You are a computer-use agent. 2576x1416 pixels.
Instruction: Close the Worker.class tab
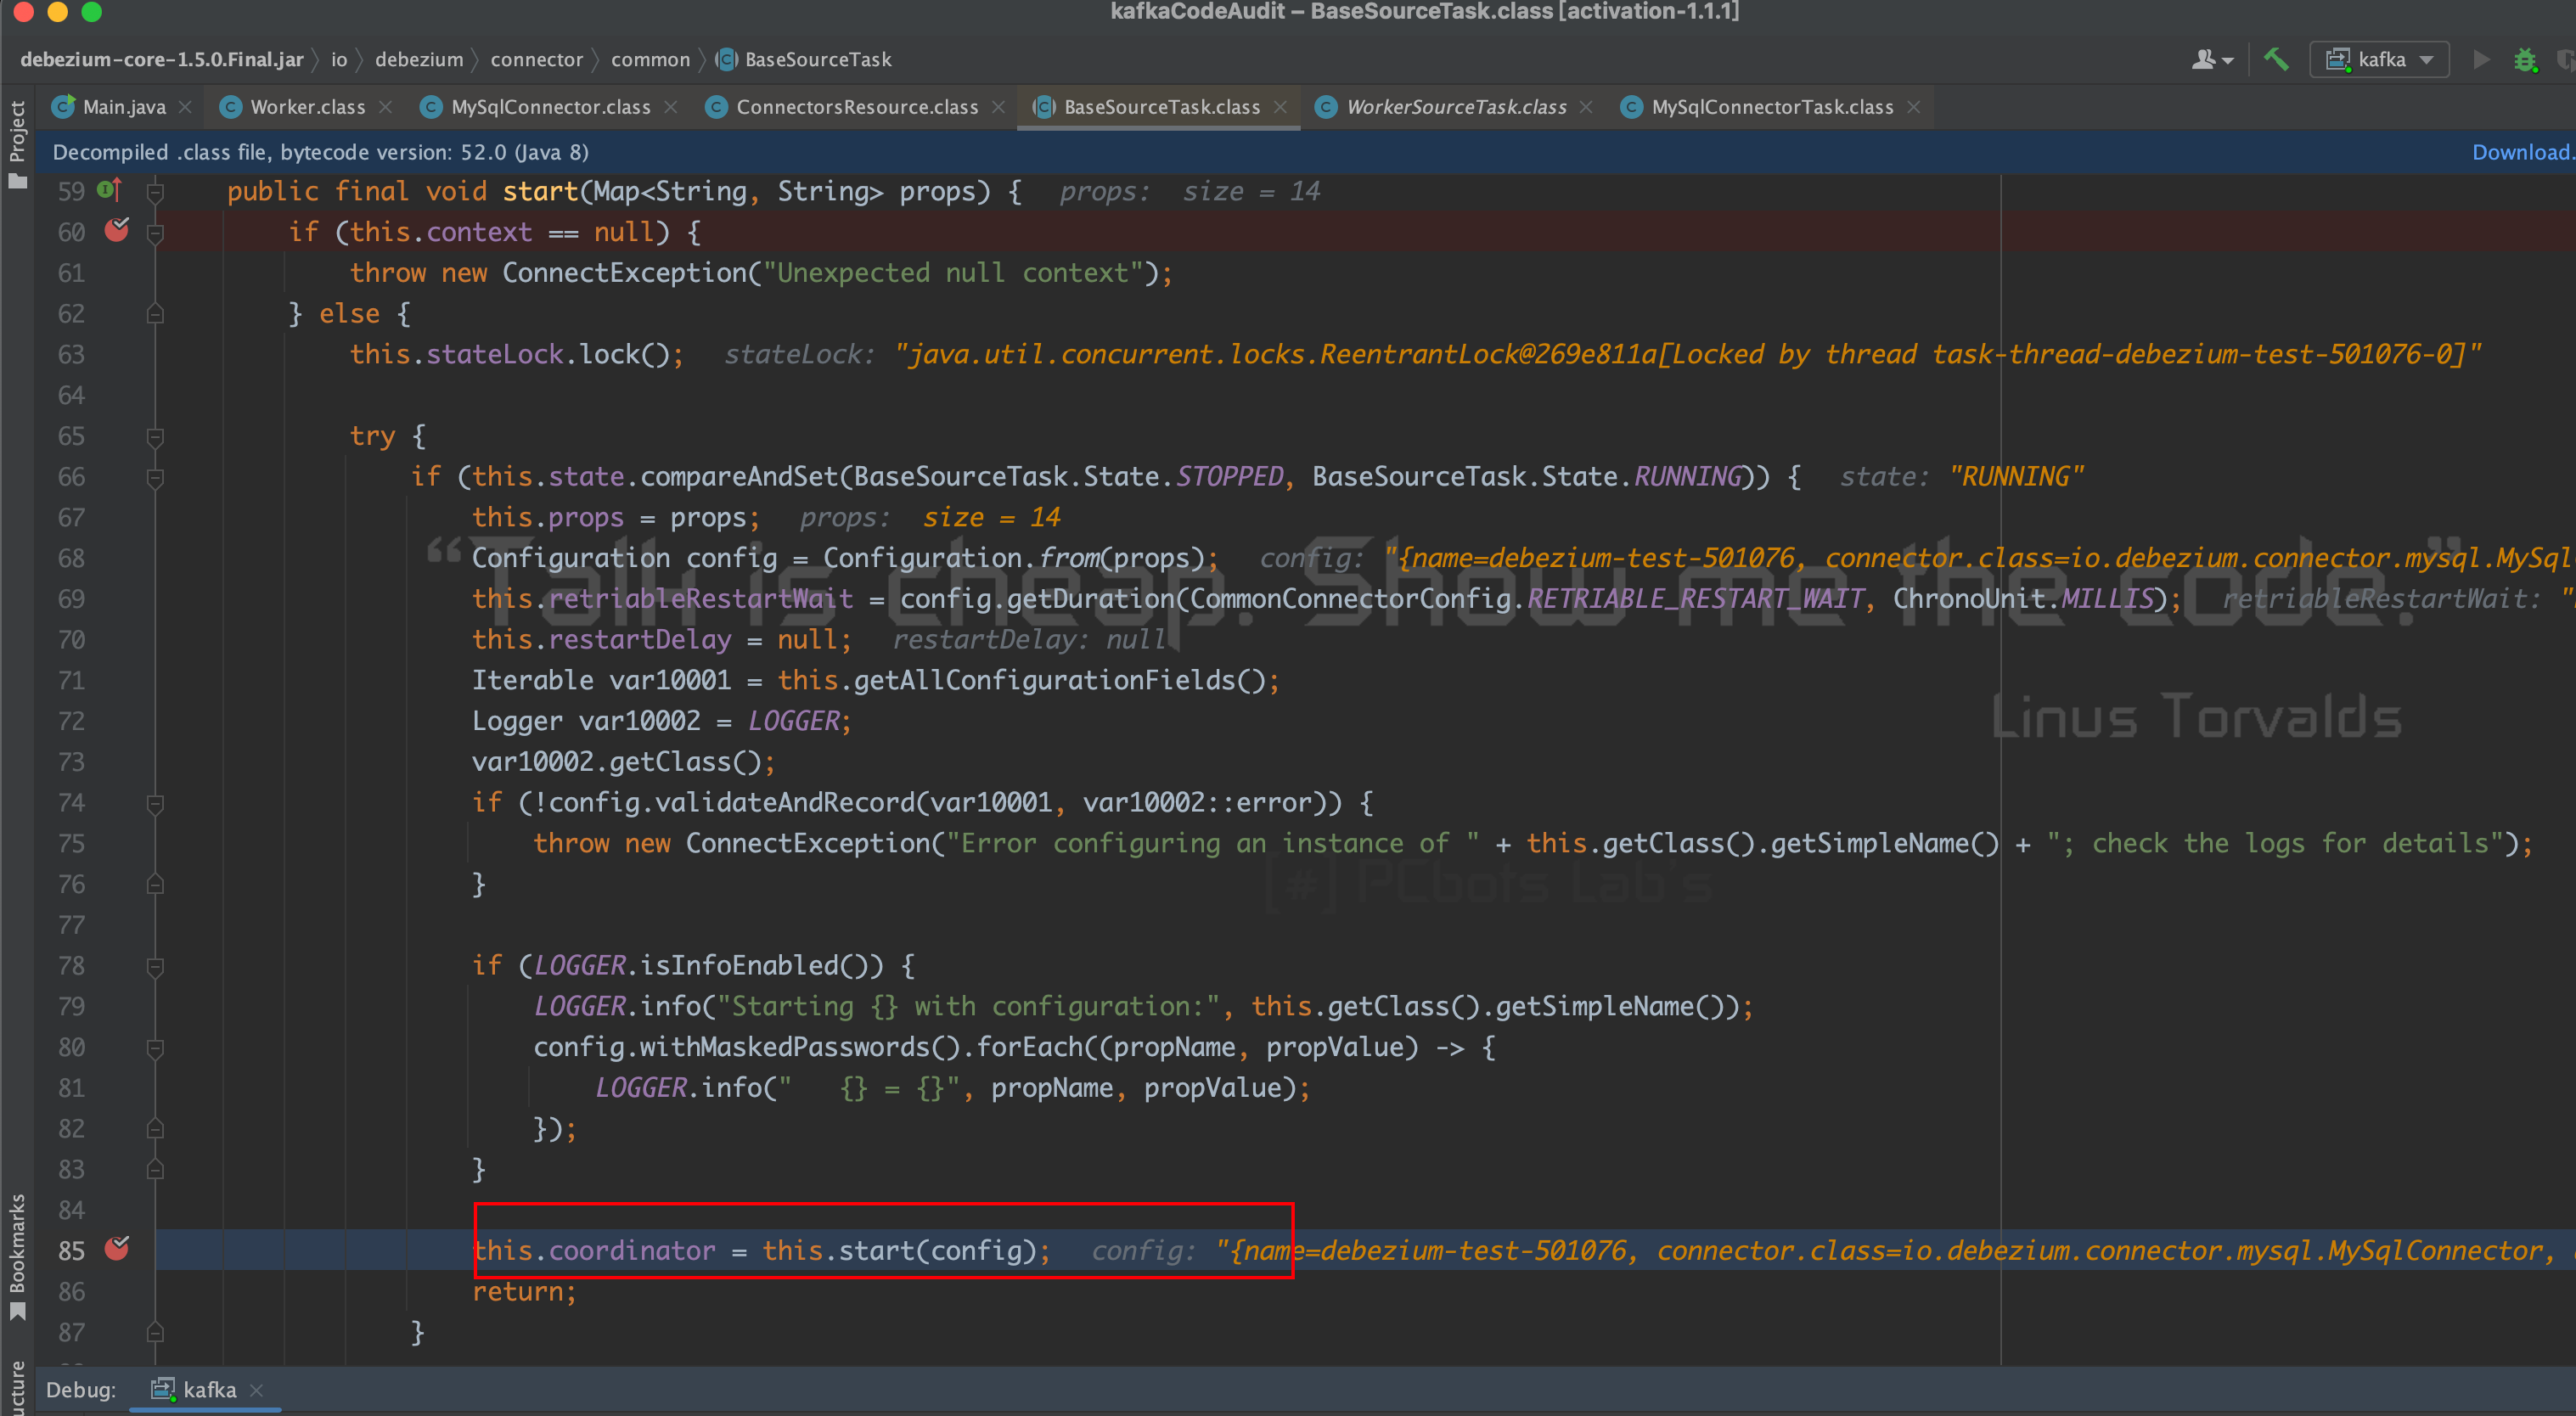[x=386, y=107]
